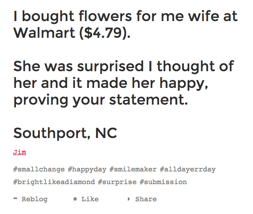Screen dimensions: 253x214
Task: Click the 'proving your statement' line
Action: coord(101,100)
